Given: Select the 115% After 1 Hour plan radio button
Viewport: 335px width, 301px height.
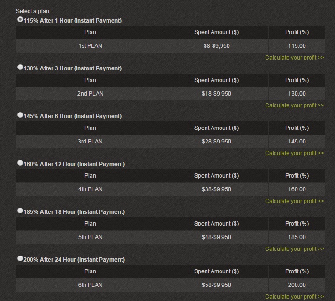Looking at the screenshot, I should (x=20, y=20).
